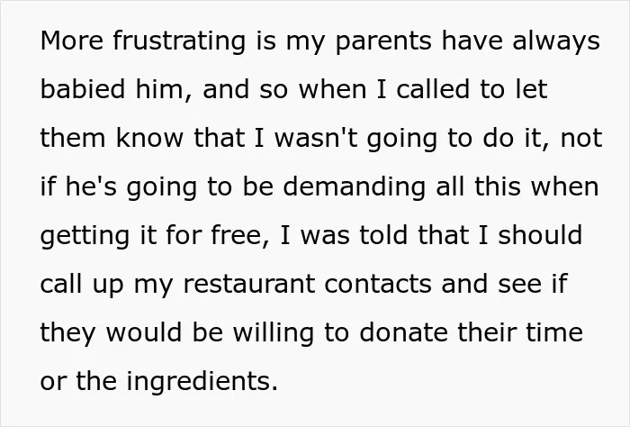Click the word "demanding"
This screenshot has width=630, height=427.
pos(354,186)
